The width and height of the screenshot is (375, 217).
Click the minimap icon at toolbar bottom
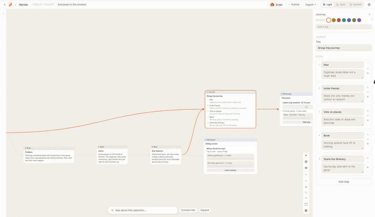pyautogui.click(x=306, y=211)
